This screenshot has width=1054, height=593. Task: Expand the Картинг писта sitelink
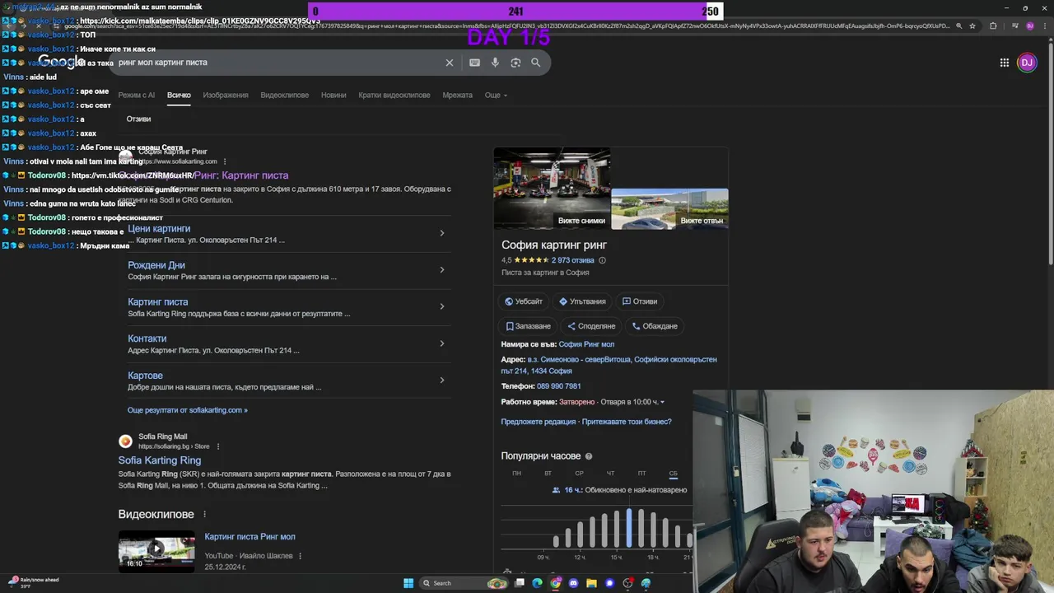442,306
